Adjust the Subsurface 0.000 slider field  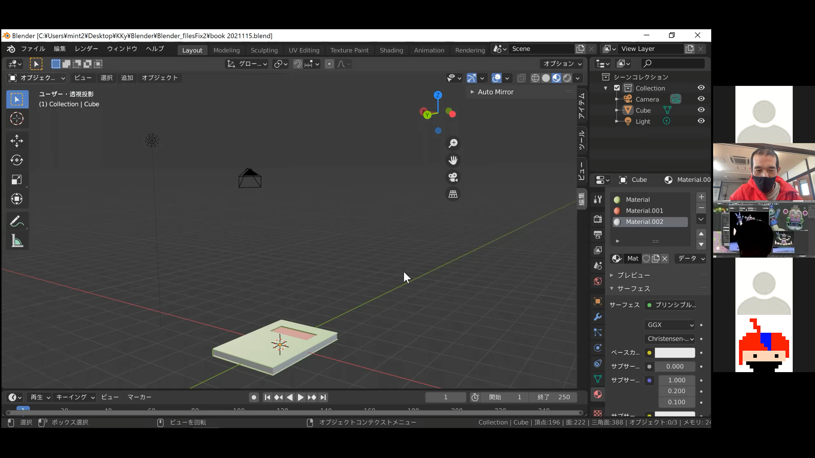[x=675, y=366]
